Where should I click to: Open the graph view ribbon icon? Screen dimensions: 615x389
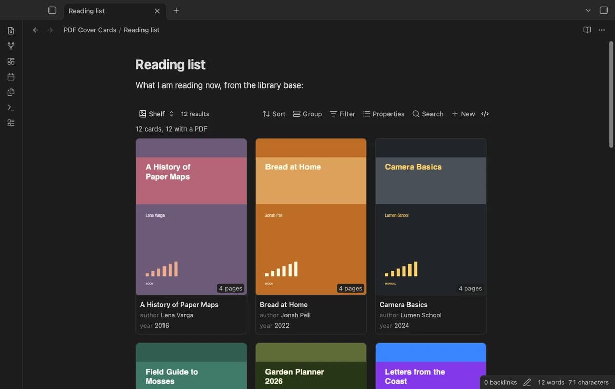(11, 46)
